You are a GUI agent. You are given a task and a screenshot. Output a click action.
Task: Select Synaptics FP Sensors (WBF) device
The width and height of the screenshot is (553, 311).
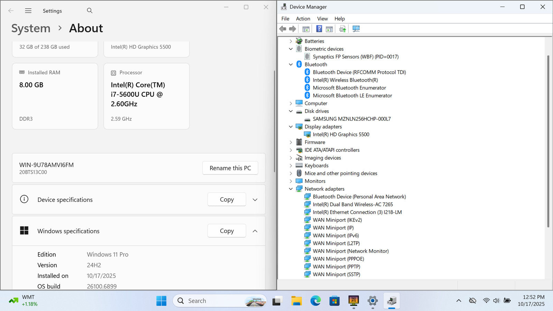356,57
